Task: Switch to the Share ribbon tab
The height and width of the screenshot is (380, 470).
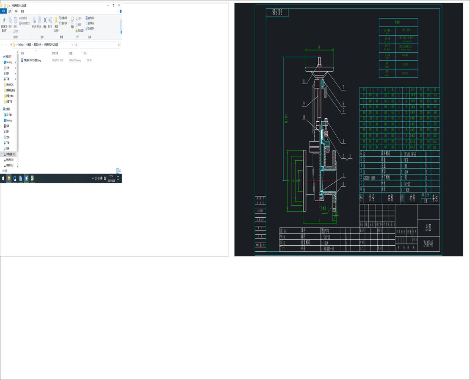Action: [16, 11]
